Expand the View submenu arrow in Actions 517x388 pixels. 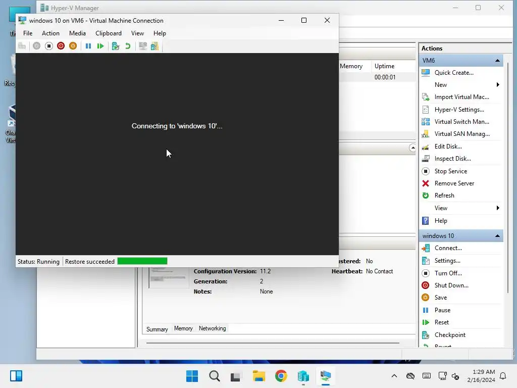pyautogui.click(x=498, y=208)
